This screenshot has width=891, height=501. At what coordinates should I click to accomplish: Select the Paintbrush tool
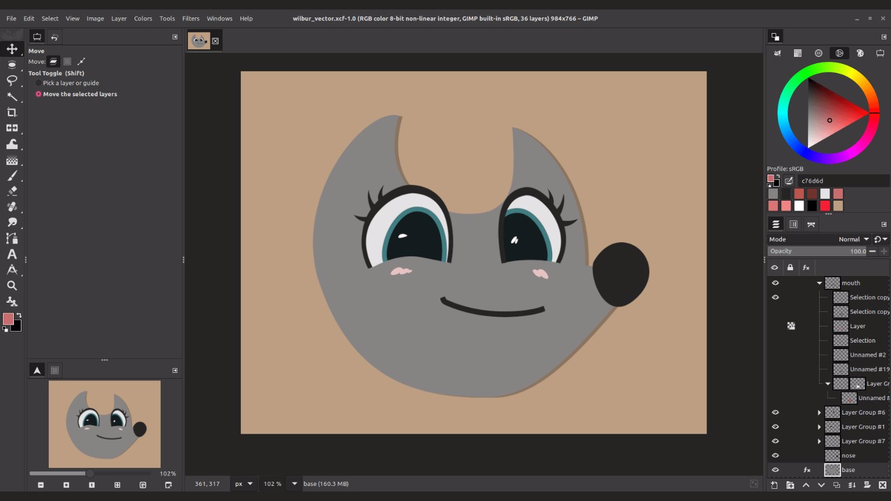(x=12, y=175)
